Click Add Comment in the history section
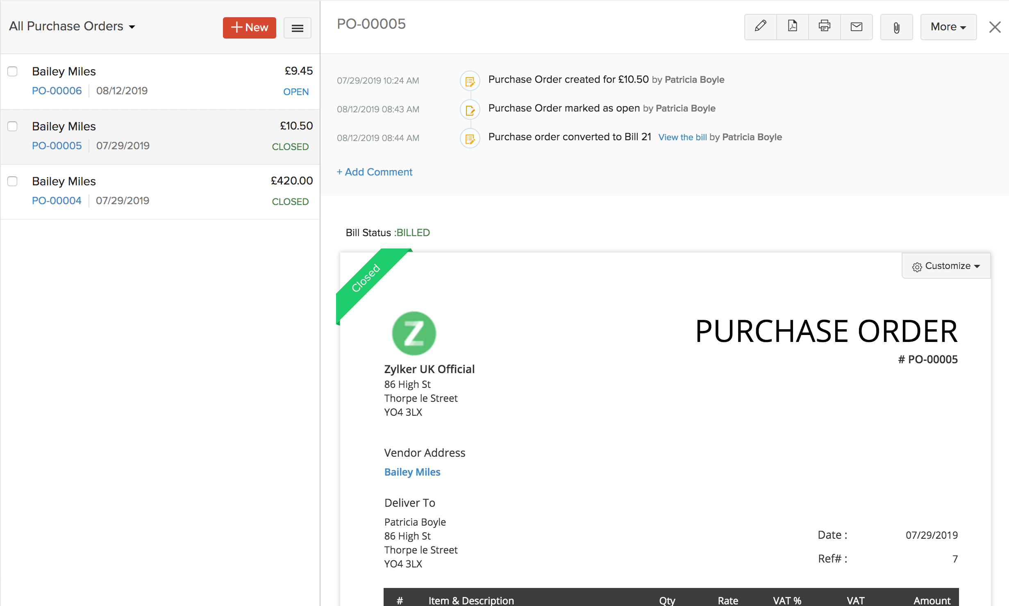The image size is (1009, 606). click(x=375, y=172)
